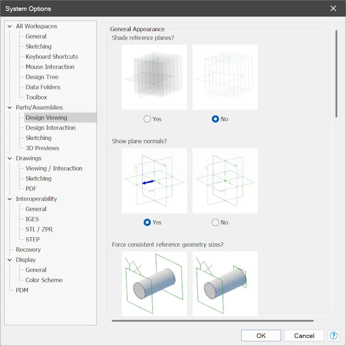Collapse the Display tree node
This screenshot has height=346, width=346.
(9, 259)
